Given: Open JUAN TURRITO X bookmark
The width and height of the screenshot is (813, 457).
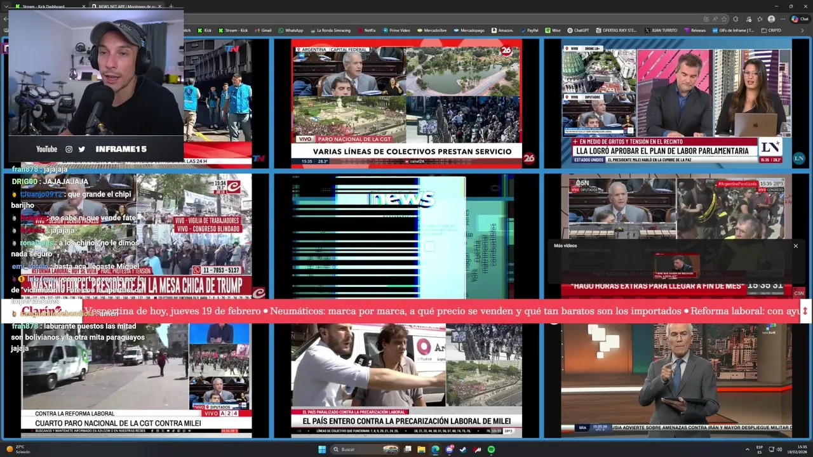Looking at the screenshot, I should pyautogui.click(x=661, y=30).
